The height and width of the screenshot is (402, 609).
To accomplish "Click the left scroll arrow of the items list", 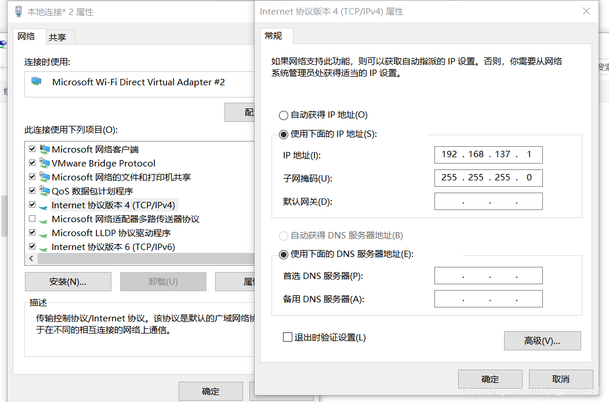I will point(31,259).
